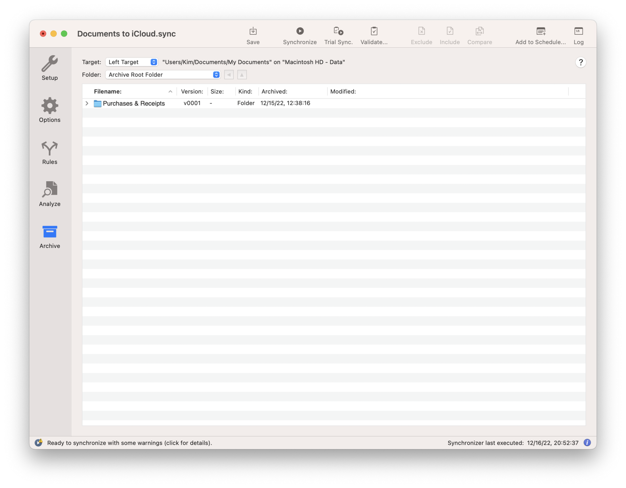The height and width of the screenshot is (488, 626).
Task: Click the info icon in the status bar
Action: point(587,443)
